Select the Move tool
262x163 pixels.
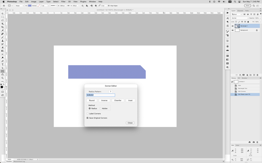[3, 13]
